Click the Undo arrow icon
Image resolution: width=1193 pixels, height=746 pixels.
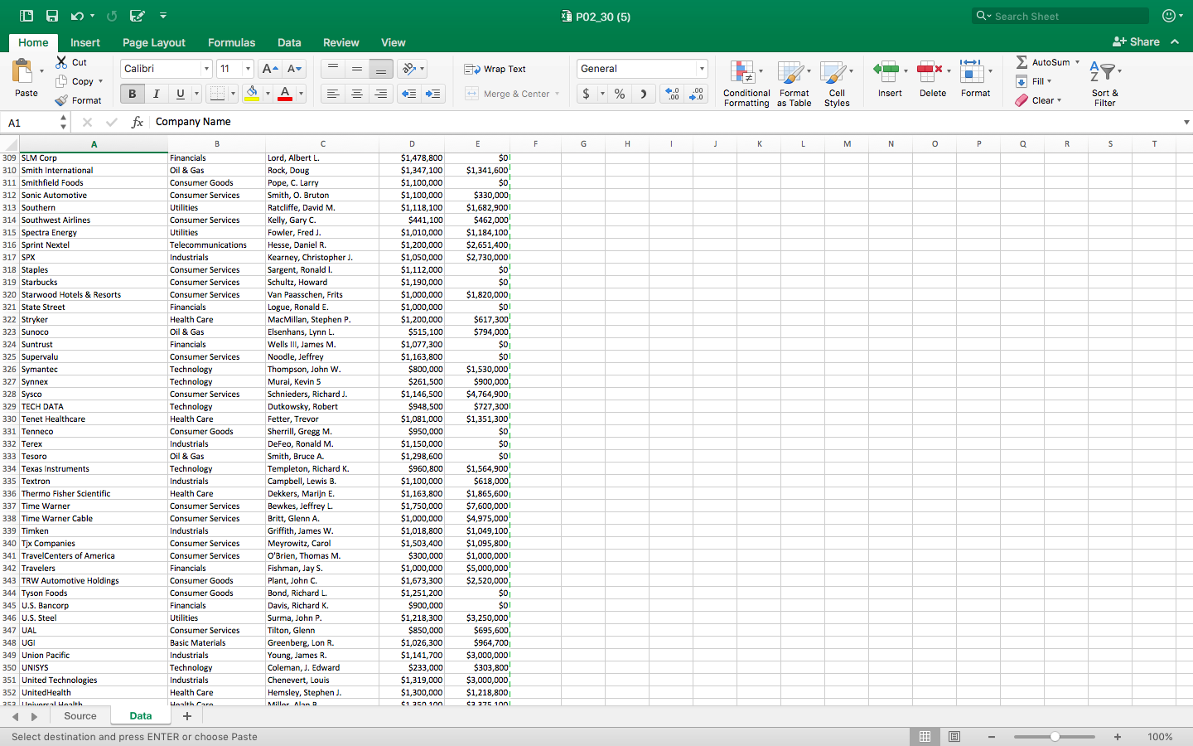(x=77, y=16)
